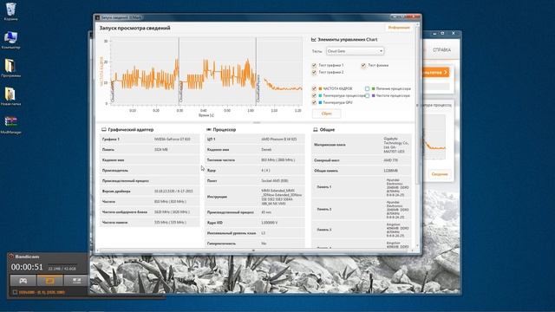Toggle the Тест графики 2 checkbox
Screen dimensions: 555x312
click(314, 73)
